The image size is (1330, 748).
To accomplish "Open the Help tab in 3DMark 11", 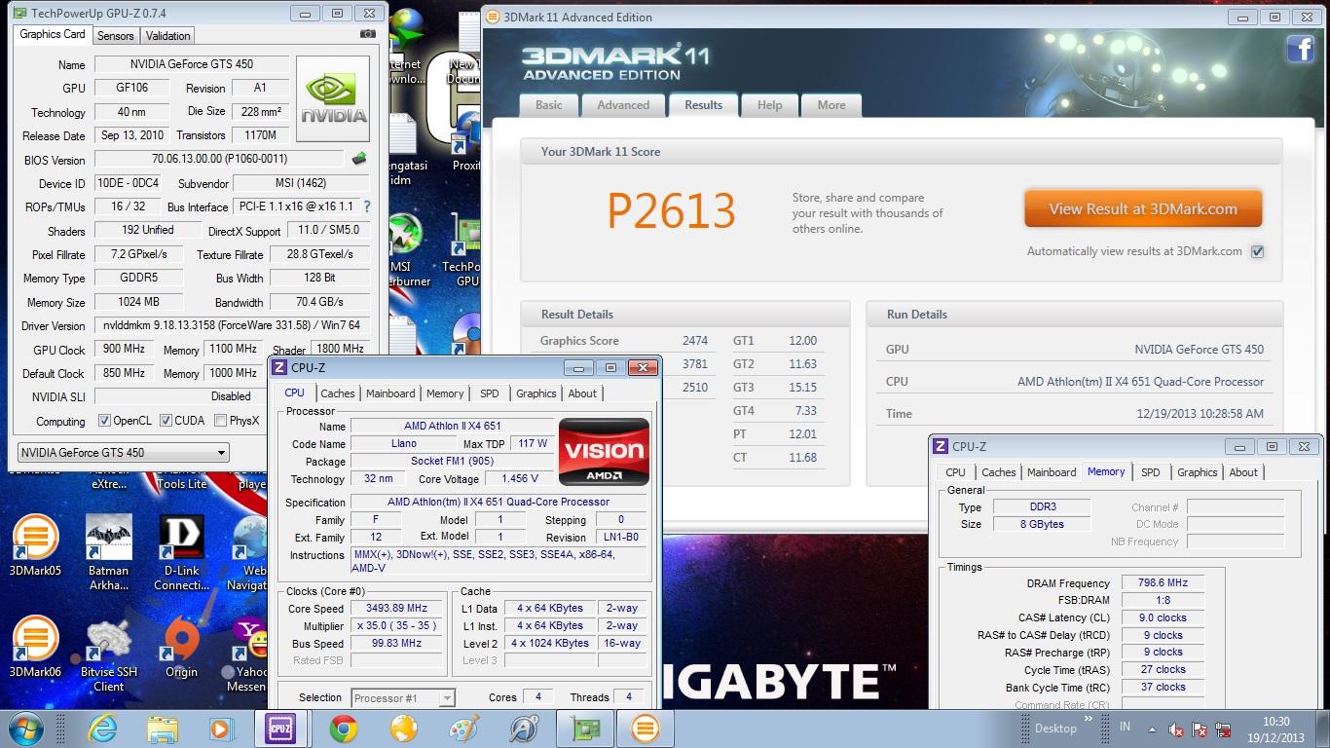I will tap(769, 105).
